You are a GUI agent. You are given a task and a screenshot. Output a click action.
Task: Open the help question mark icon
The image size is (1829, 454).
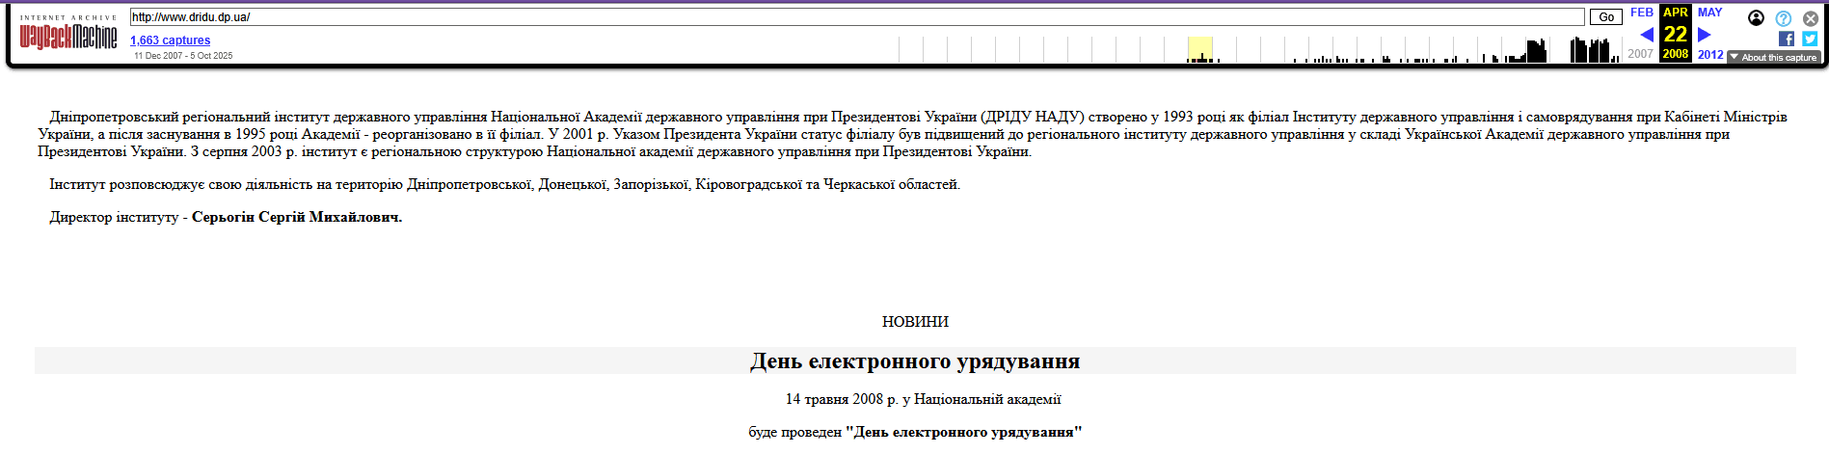click(1784, 18)
